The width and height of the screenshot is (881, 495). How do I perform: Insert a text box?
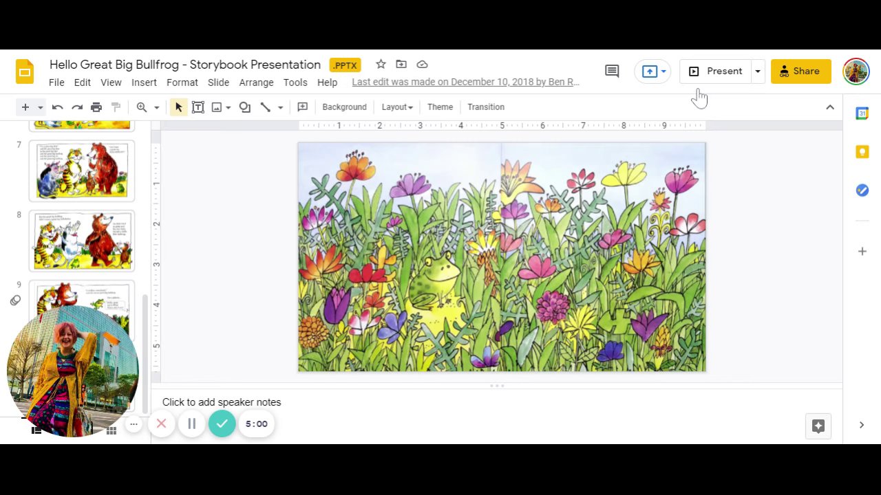click(x=198, y=107)
